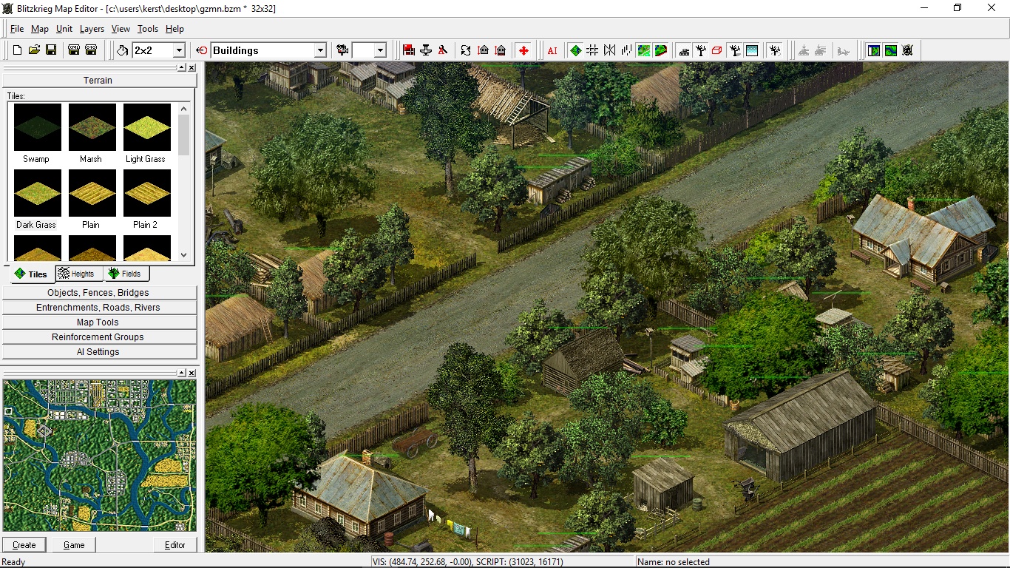Viewport: 1010px width, 568px height.
Task: Expand the Reinforcement Groups section
Action: [100, 337]
